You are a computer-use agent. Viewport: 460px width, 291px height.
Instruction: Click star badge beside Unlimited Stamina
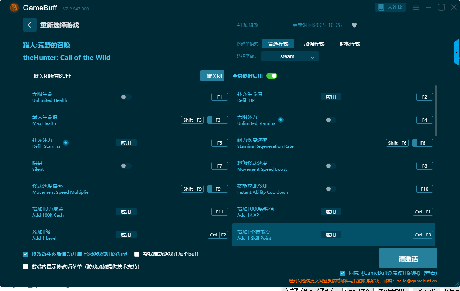[281, 120]
